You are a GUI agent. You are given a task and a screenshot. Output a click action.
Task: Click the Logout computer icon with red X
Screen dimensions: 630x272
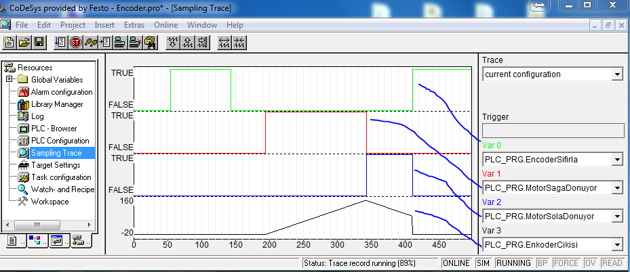click(x=134, y=42)
